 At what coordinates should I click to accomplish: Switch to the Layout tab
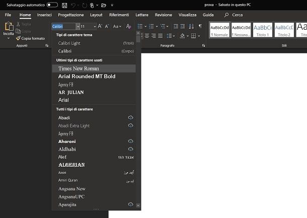pos(96,15)
